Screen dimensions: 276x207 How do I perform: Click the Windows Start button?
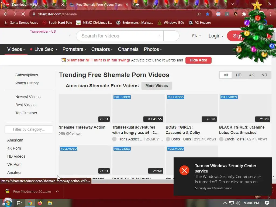click(x=7, y=203)
